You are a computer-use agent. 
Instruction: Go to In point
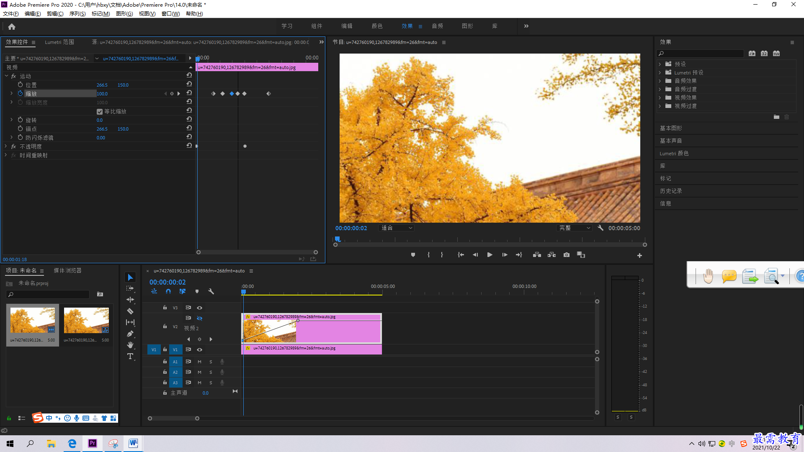tap(461, 255)
